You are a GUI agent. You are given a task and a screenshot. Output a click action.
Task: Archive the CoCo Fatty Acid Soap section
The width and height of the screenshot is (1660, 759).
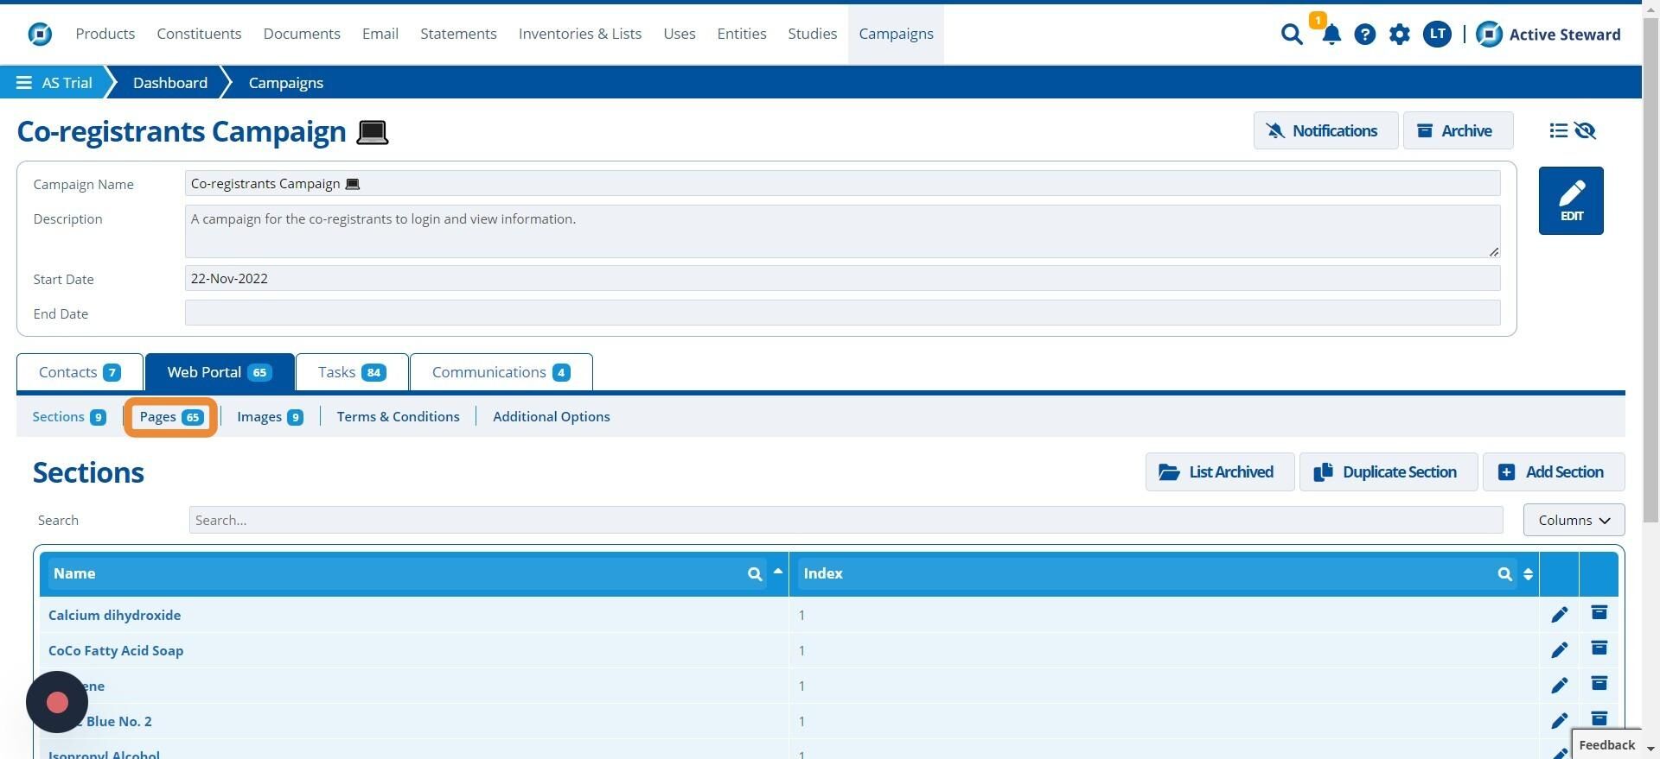1599,648
